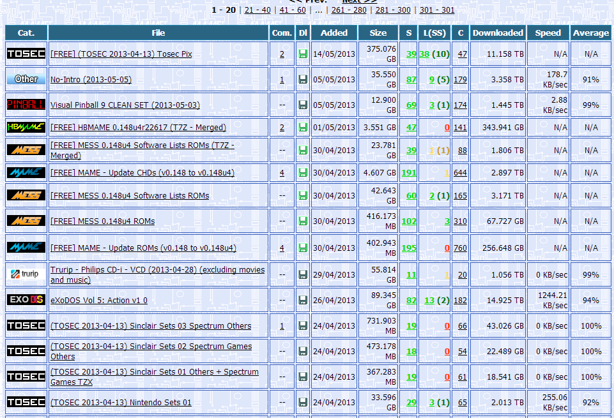This screenshot has width=614, height=418.
Task: Click the TOSEC icon beside Sinclair Sets 03
Action: pyautogui.click(x=26, y=325)
